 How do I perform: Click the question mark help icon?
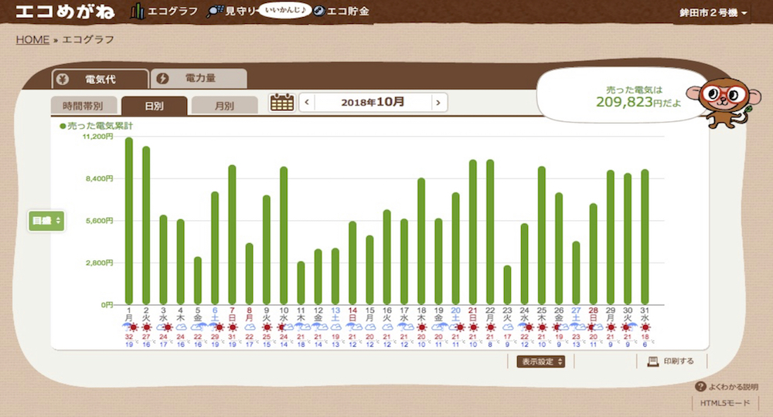(700, 386)
